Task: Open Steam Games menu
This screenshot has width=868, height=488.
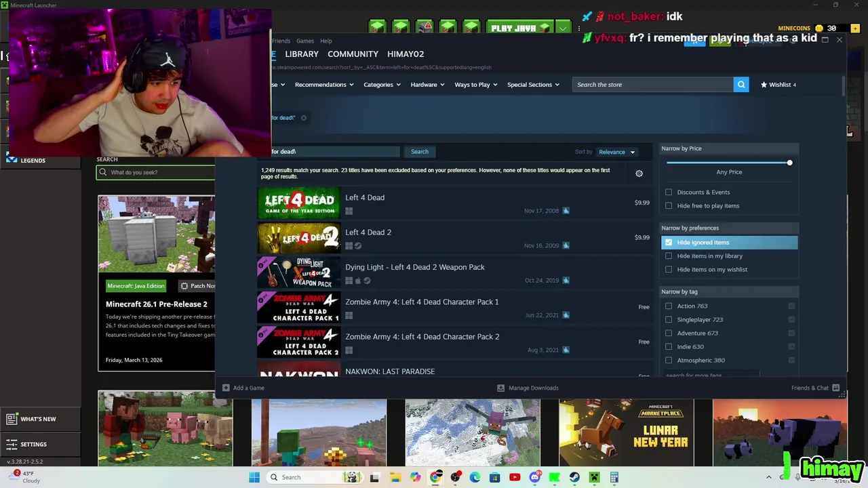Action: (305, 41)
